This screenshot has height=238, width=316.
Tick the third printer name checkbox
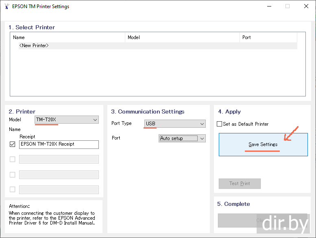coord(12,175)
